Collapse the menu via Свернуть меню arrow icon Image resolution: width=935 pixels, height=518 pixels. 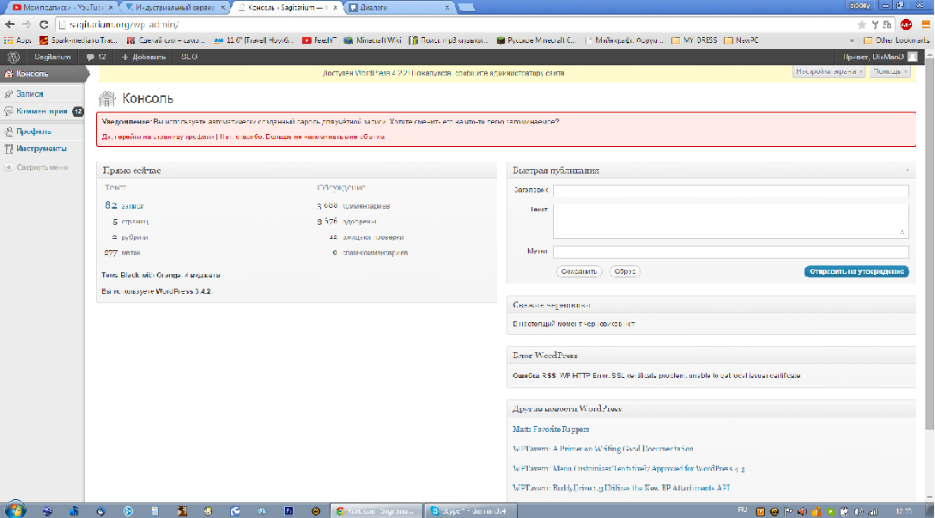click(x=9, y=168)
